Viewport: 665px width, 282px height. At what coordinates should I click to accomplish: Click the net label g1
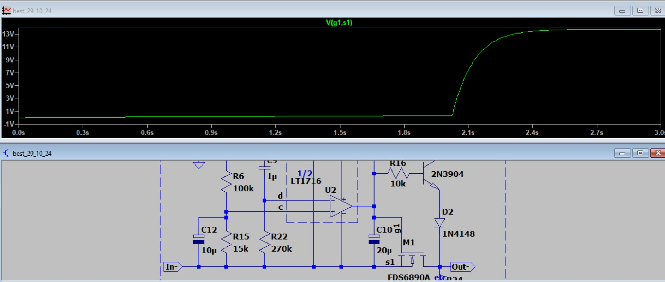(x=397, y=228)
